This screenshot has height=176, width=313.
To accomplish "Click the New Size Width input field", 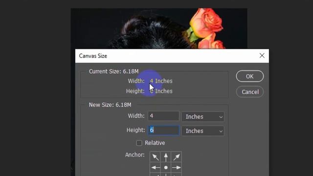I will [x=163, y=116].
